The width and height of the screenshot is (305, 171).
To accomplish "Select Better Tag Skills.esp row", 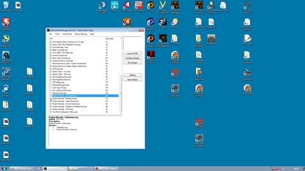I will click(84, 50).
